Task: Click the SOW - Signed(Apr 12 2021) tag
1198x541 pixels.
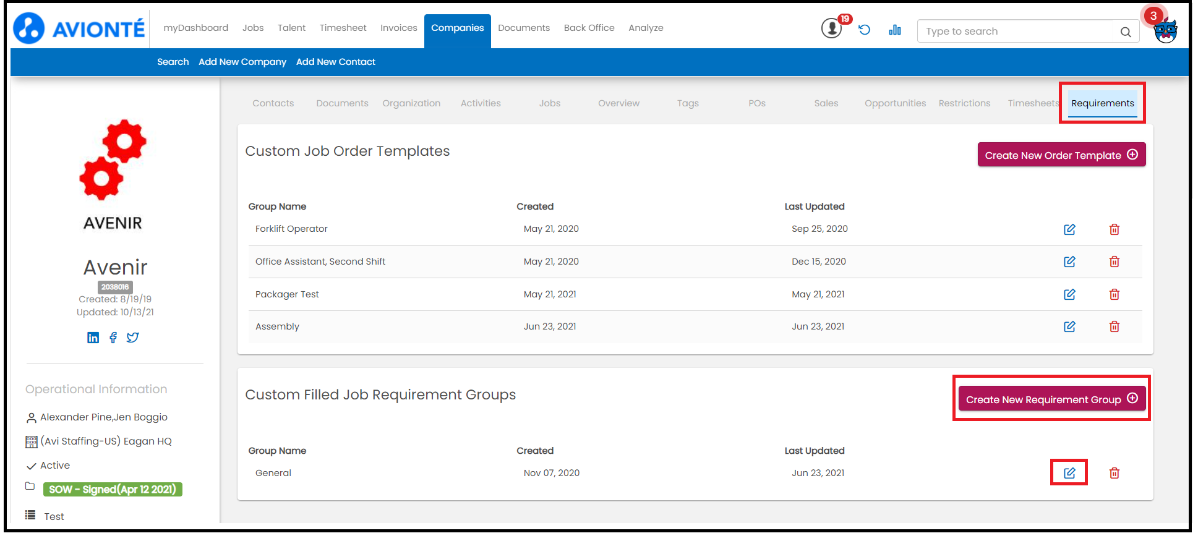Action: coord(113,490)
